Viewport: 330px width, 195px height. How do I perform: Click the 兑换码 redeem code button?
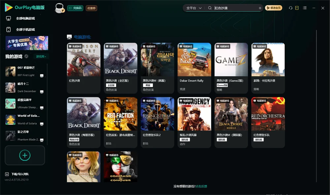click(75, 8)
